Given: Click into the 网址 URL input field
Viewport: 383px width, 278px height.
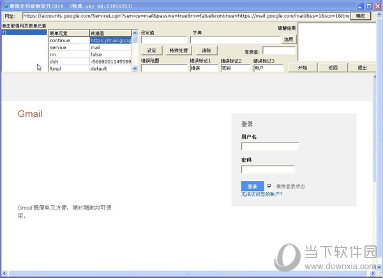Looking at the screenshot, I should click(x=186, y=16).
